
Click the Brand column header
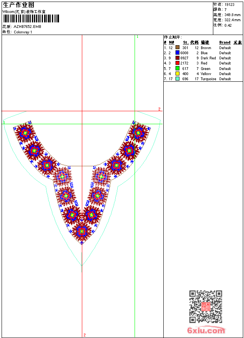(x=225, y=42)
